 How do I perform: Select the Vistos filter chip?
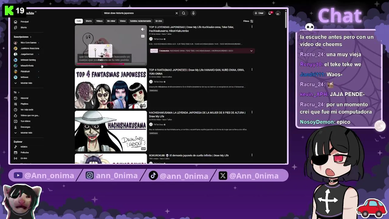pos(122,21)
